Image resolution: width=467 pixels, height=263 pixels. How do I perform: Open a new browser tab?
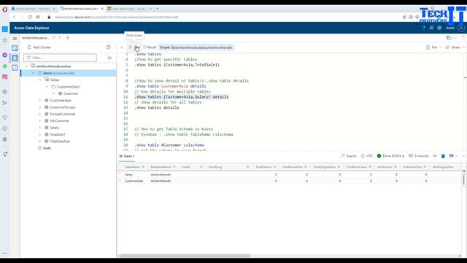click(158, 9)
